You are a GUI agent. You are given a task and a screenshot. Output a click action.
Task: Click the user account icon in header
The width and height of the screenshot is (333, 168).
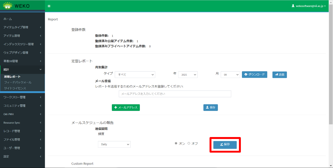293,6
